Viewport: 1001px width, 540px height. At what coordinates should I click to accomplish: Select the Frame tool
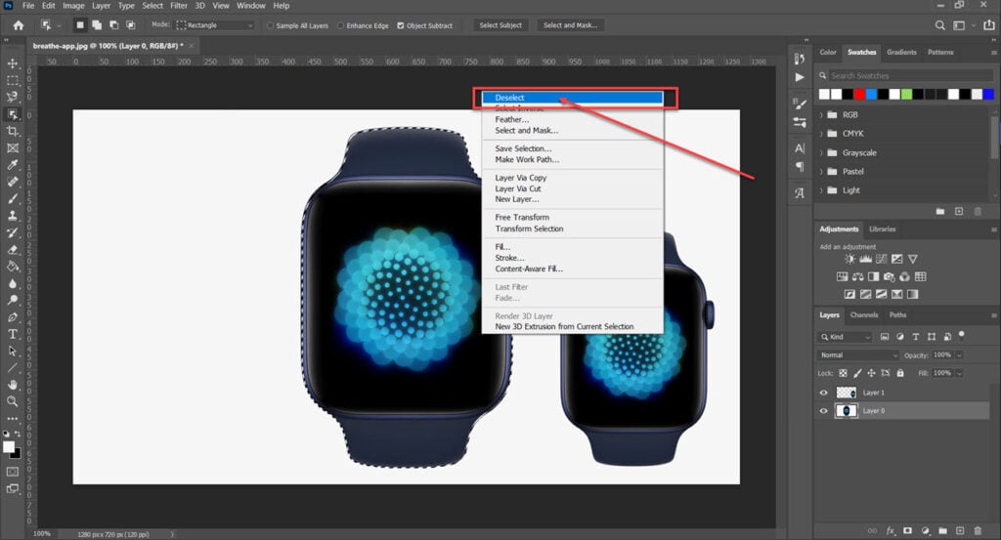tap(12, 147)
